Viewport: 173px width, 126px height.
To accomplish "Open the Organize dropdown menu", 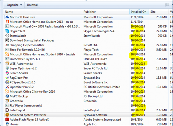I will (14, 5).
